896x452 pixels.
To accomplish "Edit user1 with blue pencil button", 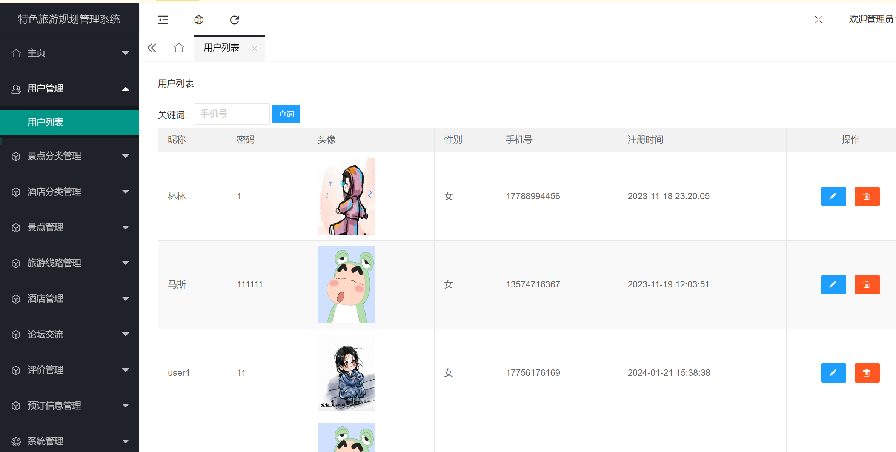I will pos(833,373).
